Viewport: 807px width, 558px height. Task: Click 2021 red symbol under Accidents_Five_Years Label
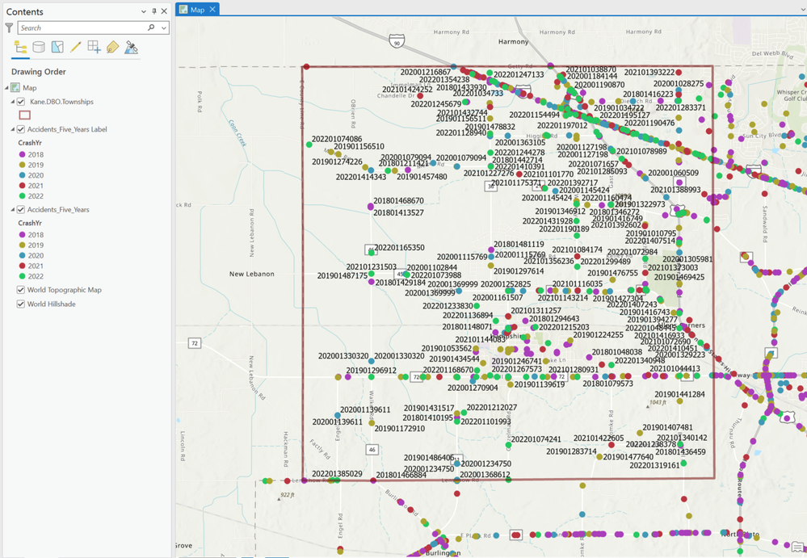(22, 186)
